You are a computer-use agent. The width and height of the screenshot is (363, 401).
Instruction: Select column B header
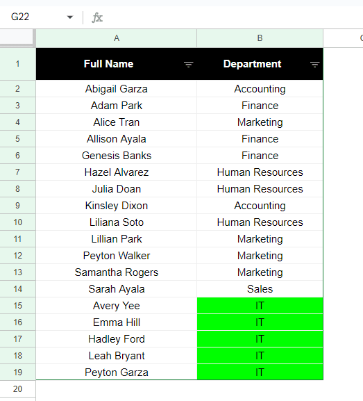tap(260, 38)
